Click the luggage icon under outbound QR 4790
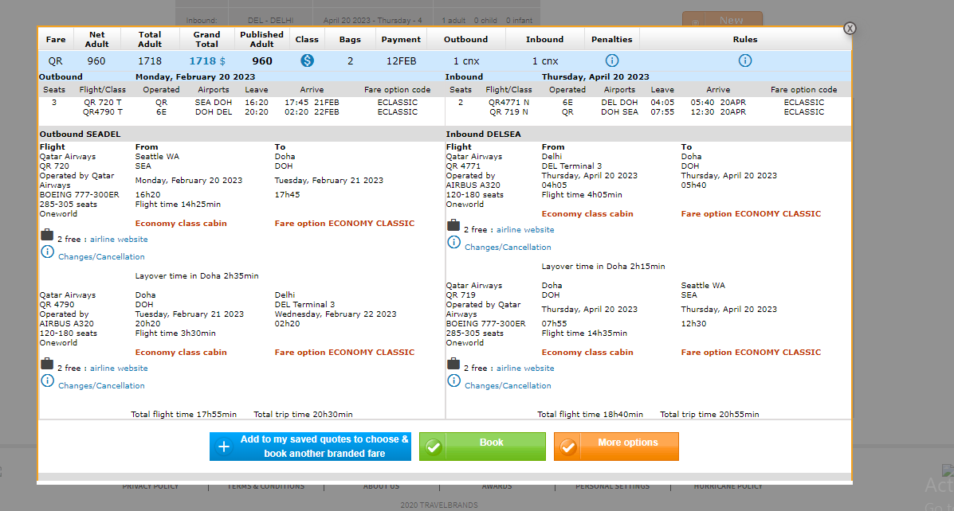954x511 pixels. (x=47, y=364)
